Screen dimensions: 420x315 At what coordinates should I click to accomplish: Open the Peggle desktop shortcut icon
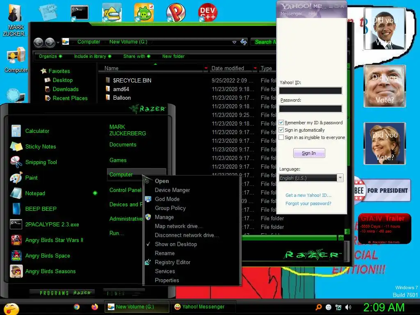pos(176,12)
